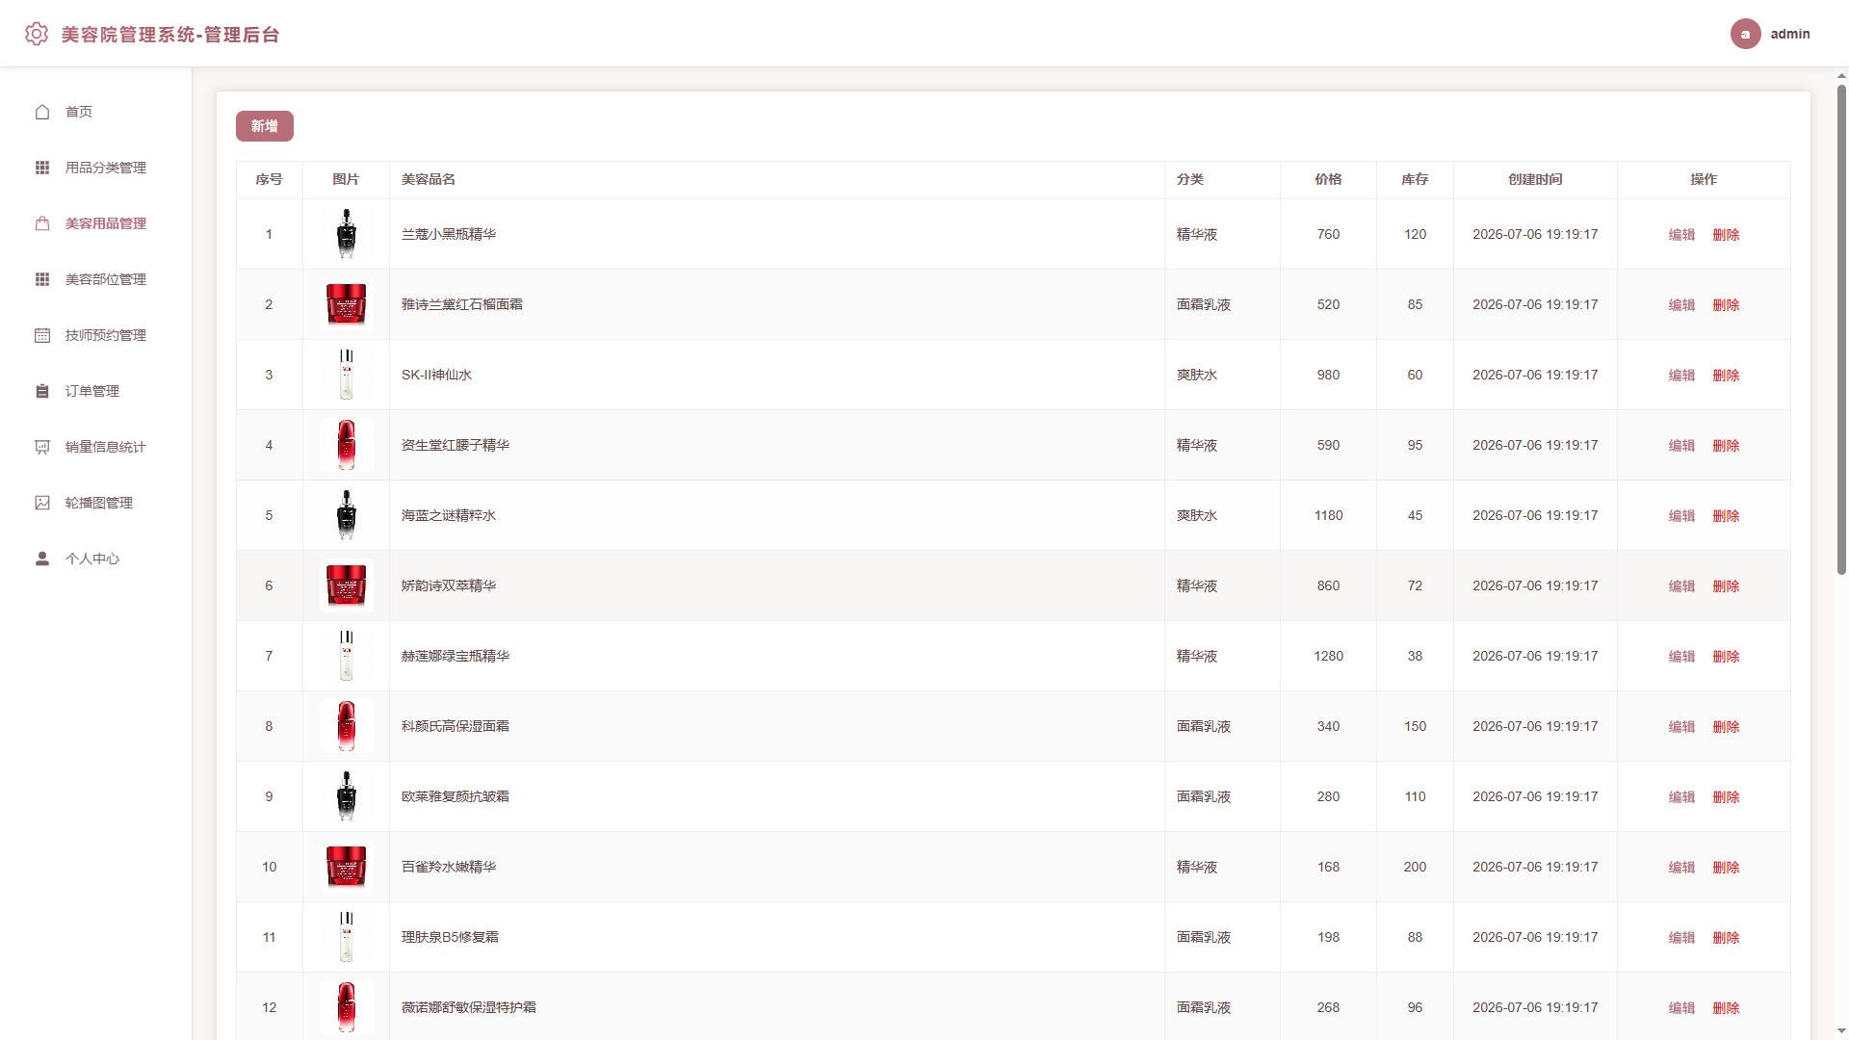This screenshot has height=1040, width=1849.
Task: Edit the SK-II神仙水 row
Action: click(x=1681, y=376)
